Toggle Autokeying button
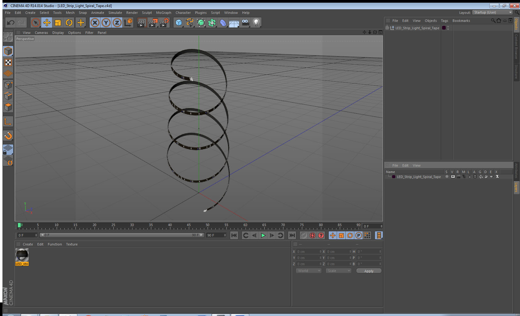The width and height of the screenshot is (520, 316). coord(312,235)
